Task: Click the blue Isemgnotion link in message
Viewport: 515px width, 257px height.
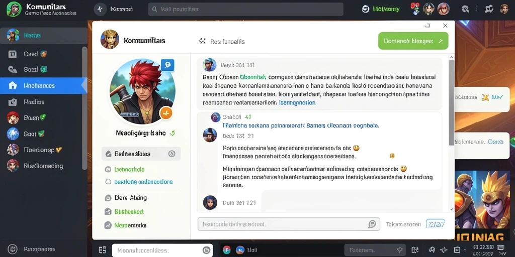Action: (297, 102)
